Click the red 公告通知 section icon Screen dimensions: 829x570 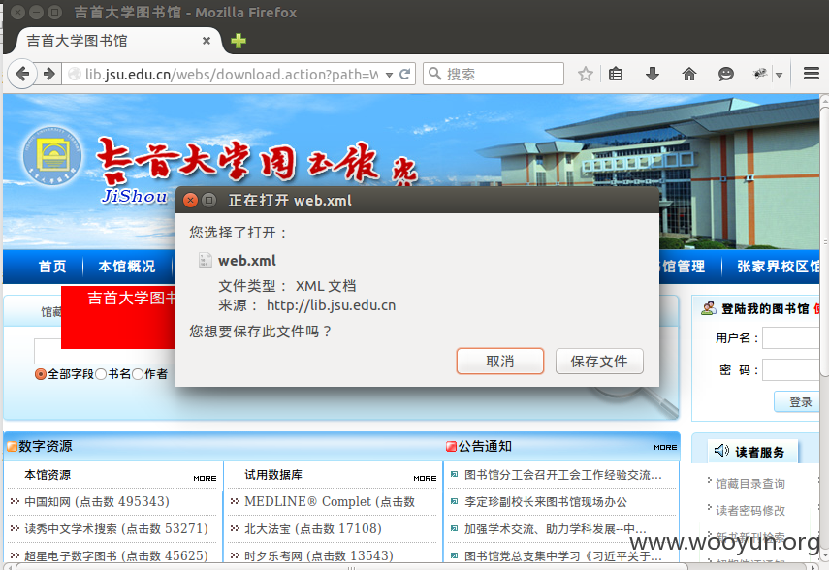[x=451, y=447]
